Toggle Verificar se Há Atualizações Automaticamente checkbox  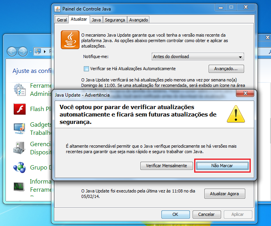(86, 69)
